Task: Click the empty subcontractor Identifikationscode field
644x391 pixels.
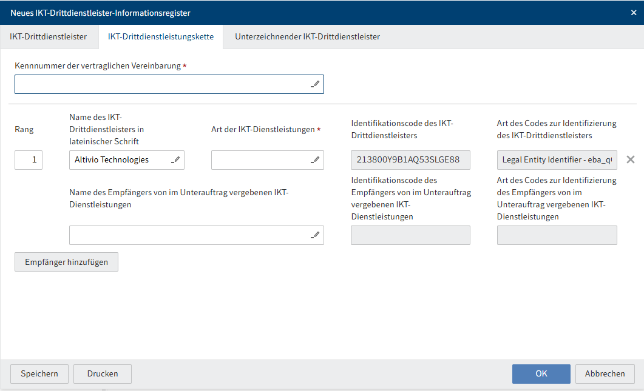Action: [x=410, y=235]
